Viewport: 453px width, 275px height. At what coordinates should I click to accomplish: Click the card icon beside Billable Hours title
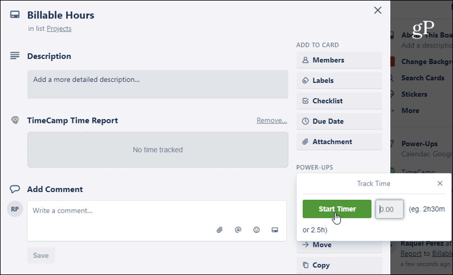[x=15, y=15]
